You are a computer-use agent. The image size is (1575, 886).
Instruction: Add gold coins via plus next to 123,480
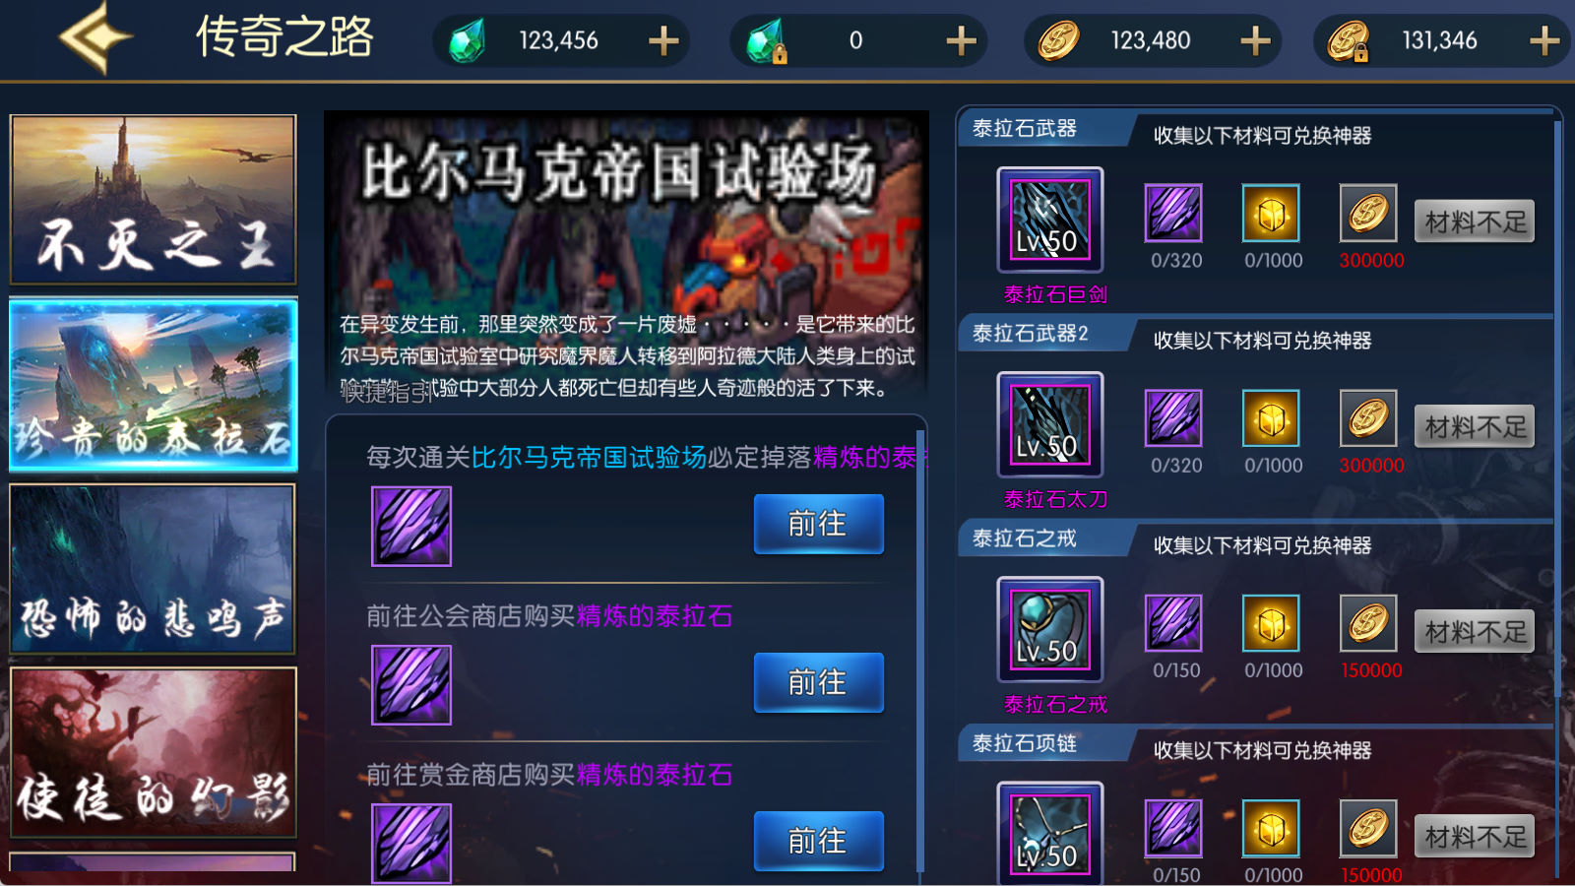pyautogui.click(x=1255, y=40)
